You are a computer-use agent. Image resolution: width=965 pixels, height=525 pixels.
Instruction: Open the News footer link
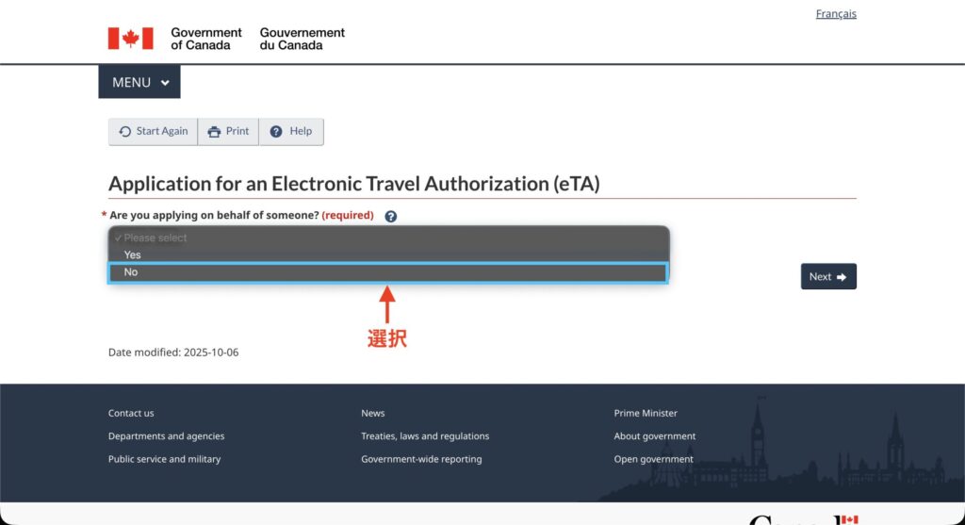click(373, 413)
